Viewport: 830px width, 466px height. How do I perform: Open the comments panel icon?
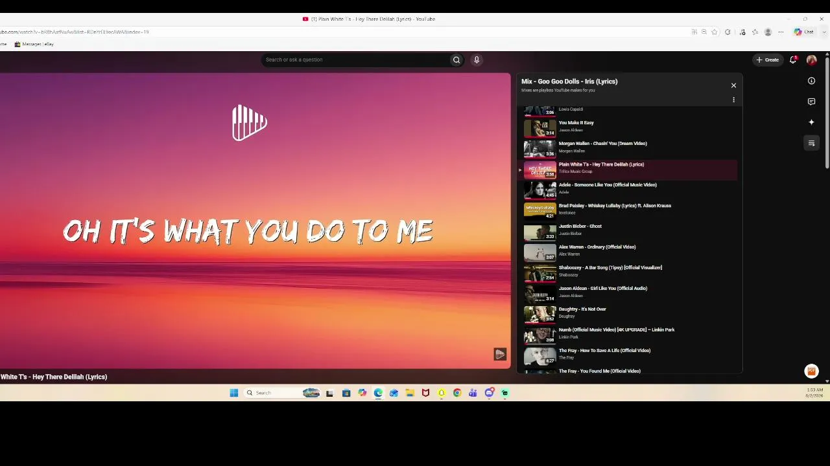click(x=811, y=102)
